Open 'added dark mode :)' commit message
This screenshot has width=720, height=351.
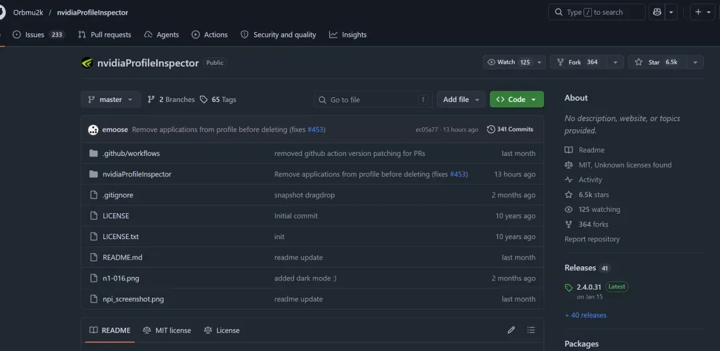(x=305, y=278)
